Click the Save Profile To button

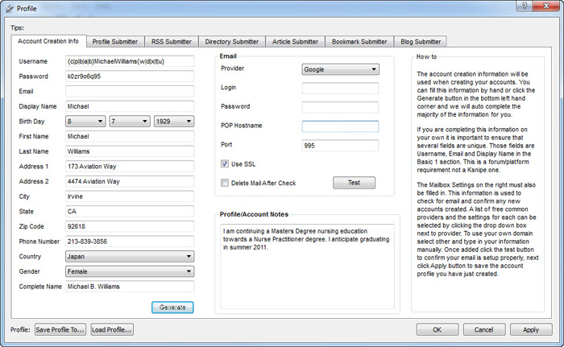point(60,329)
